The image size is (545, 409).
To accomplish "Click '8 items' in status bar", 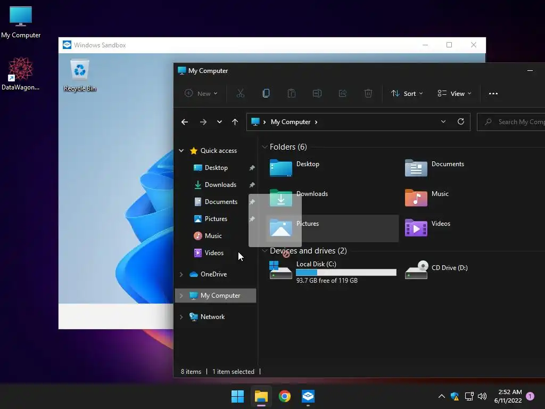I will coord(191,372).
